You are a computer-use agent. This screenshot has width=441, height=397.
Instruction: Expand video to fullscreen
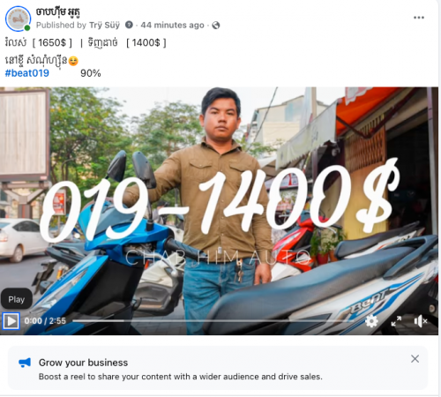396,321
